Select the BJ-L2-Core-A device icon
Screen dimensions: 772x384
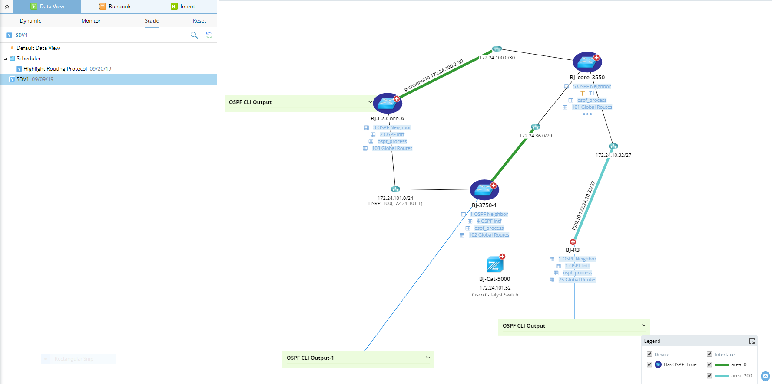pos(387,103)
